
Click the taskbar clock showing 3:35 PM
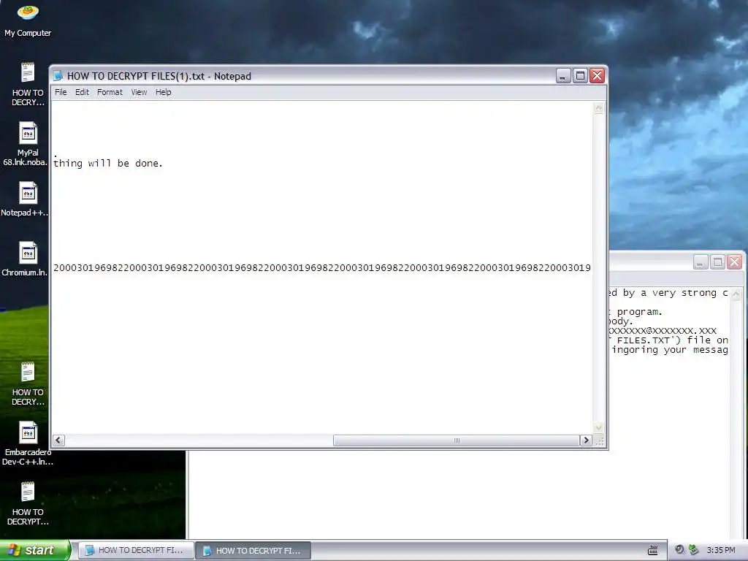(721, 551)
